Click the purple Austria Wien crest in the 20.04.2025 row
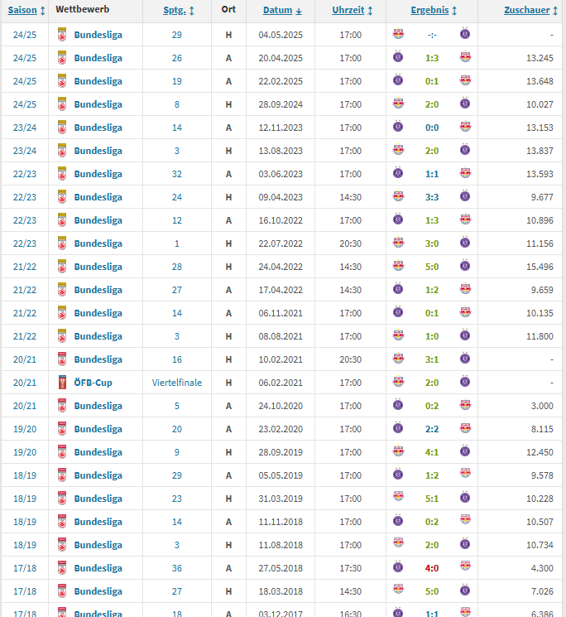The image size is (566, 617). click(x=398, y=58)
